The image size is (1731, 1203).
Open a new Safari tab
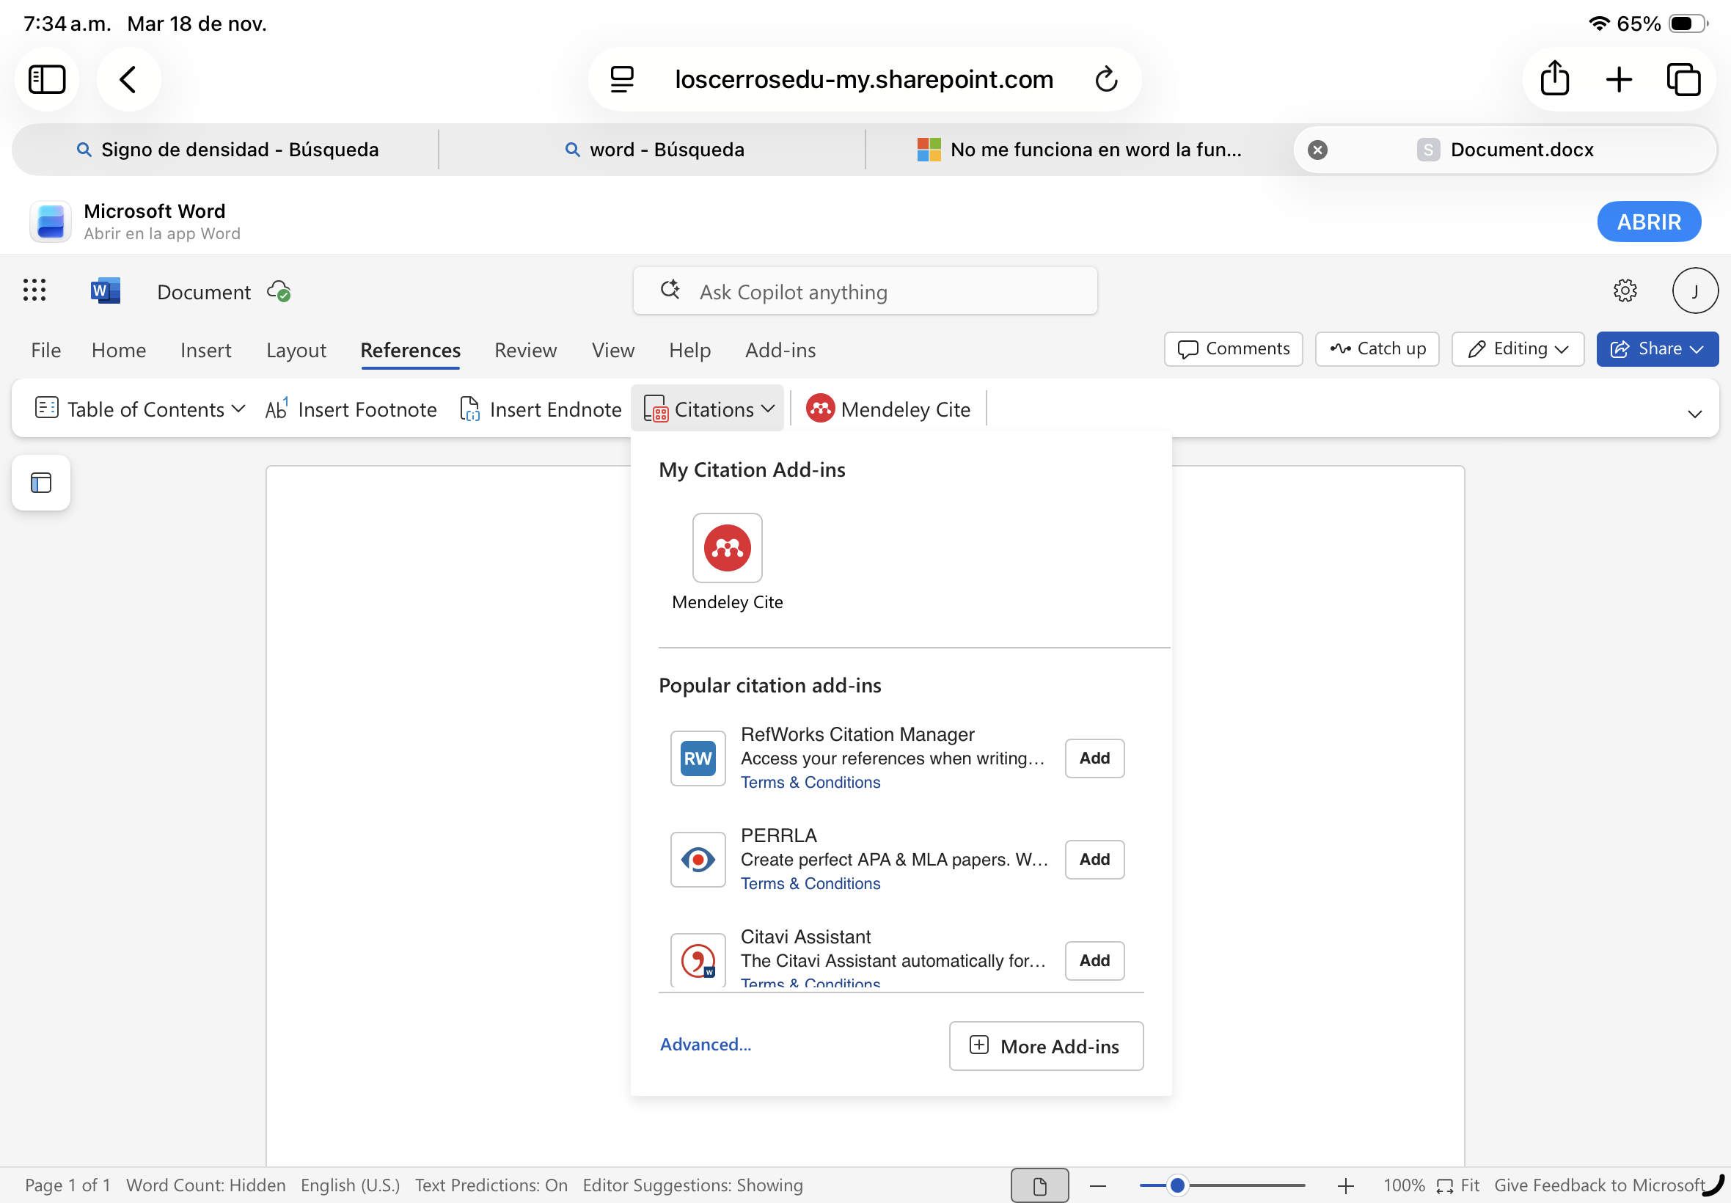(1619, 79)
